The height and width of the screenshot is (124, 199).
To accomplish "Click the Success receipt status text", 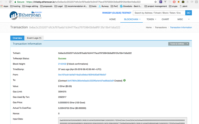I will point(62,59).
